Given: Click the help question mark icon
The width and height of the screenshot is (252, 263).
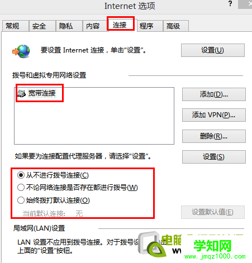Looking at the screenshot, I should pyautogui.click(x=230, y=3).
